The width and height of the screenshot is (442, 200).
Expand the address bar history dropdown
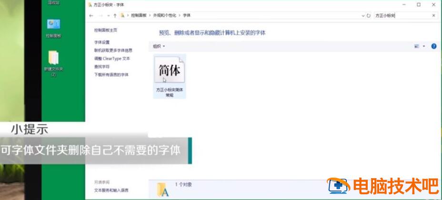363,16
